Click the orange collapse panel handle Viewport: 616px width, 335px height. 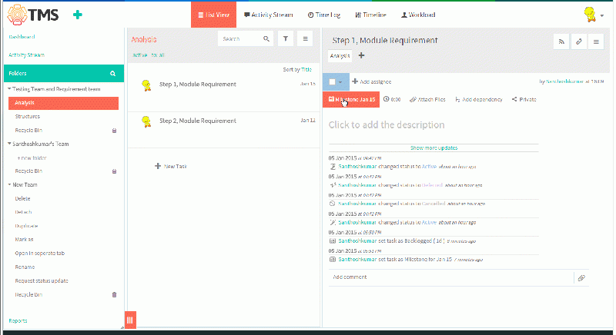130,320
